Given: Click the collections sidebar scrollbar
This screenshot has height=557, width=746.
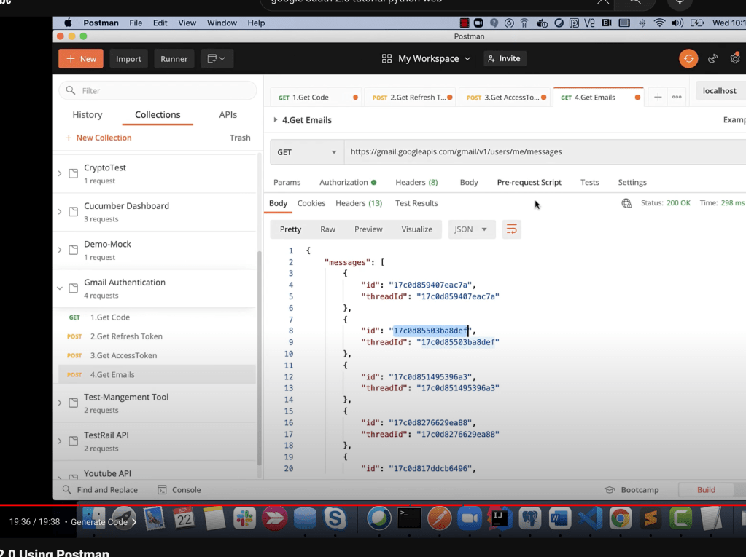Looking at the screenshot, I should 260,358.
